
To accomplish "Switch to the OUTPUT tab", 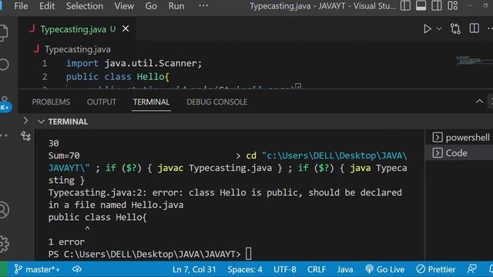I will click(x=102, y=102).
